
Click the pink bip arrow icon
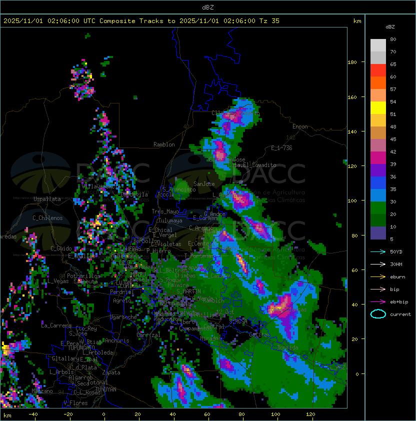click(378, 289)
